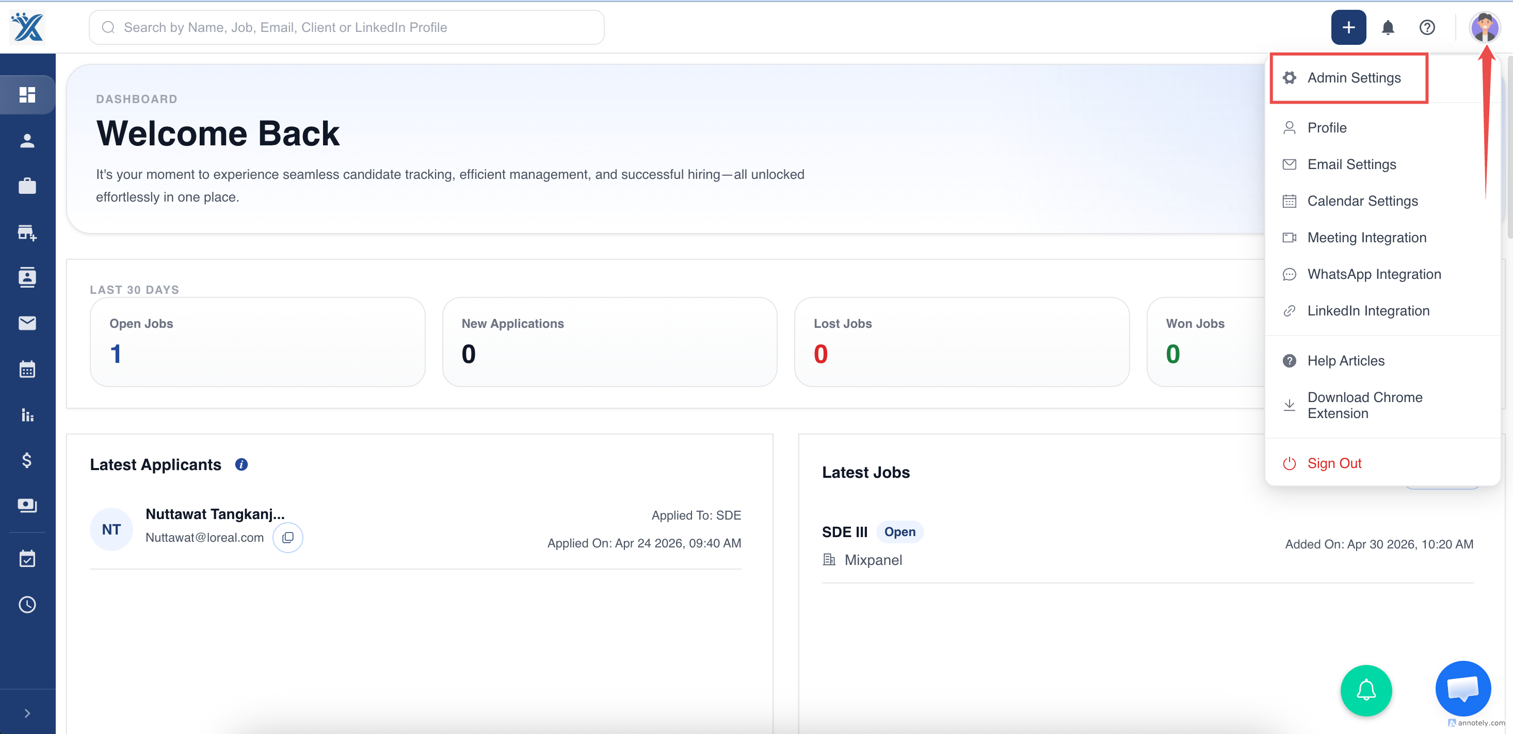Open the Mail envelope icon in sidebar

pyautogui.click(x=27, y=323)
